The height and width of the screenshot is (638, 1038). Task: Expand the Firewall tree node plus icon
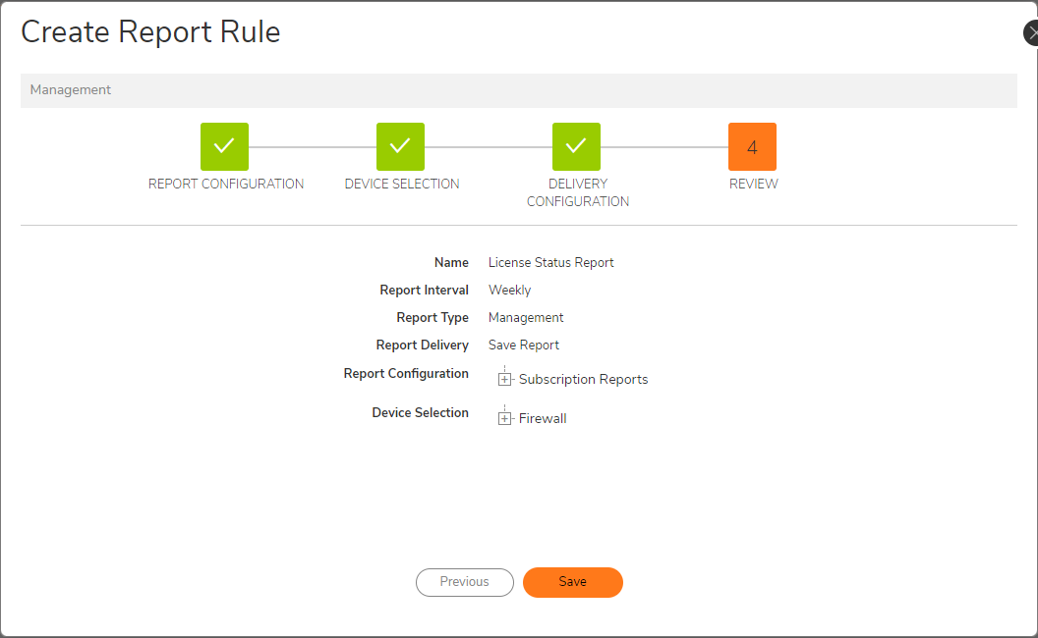pos(505,419)
